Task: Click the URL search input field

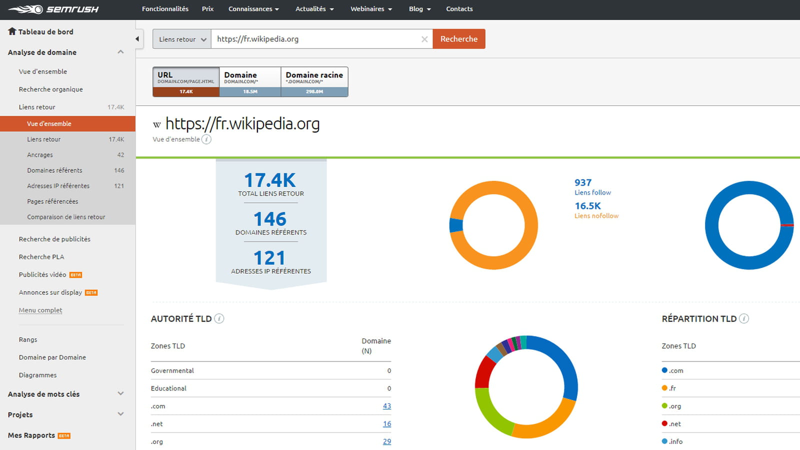Action: click(x=316, y=39)
